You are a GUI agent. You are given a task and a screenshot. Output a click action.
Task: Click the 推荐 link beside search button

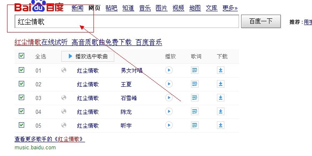(308, 22)
